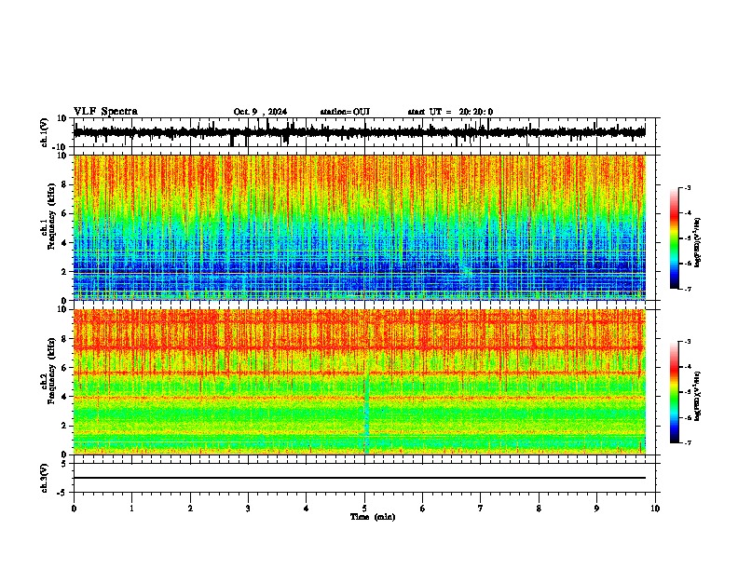
Task: Click the "-7" tick on ch.2 colorbar
Action: pos(687,442)
